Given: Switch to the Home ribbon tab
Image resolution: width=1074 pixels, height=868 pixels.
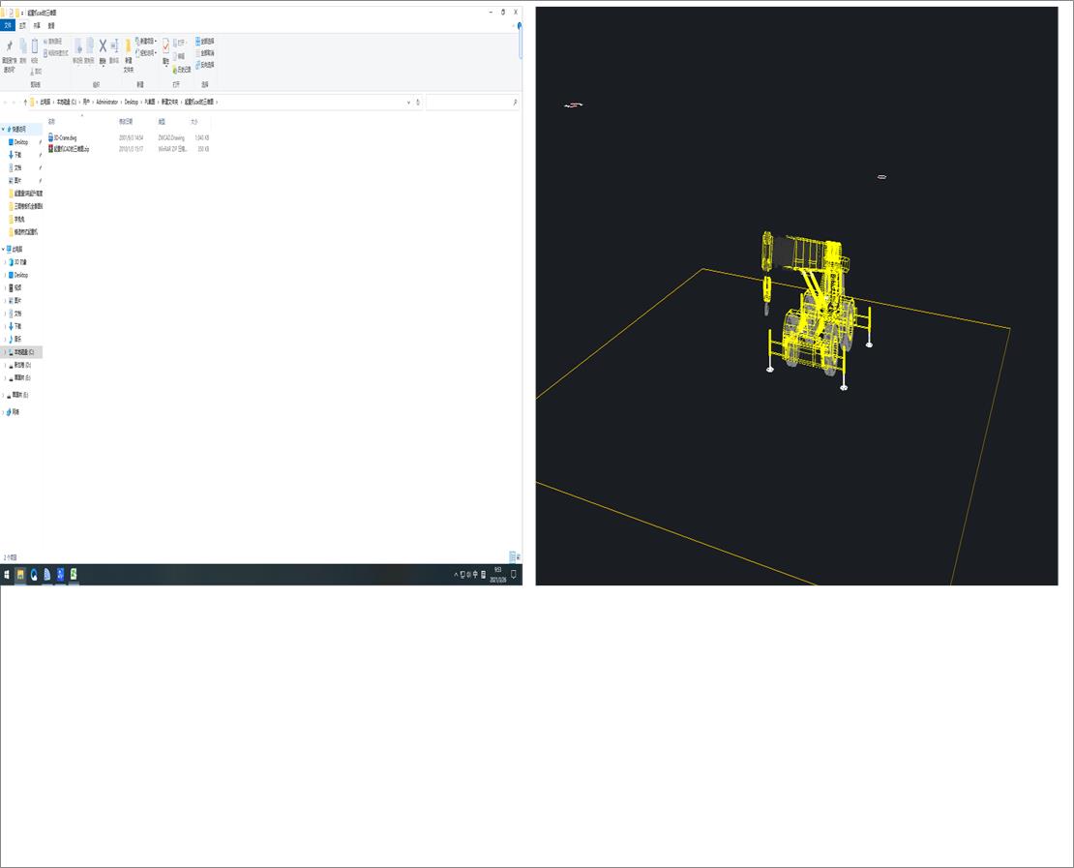Looking at the screenshot, I should pyautogui.click(x=22, y=25).
